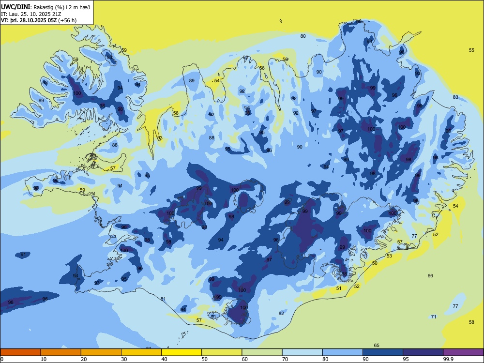Click the 90–95 dark blue legend swatch
This screenshot has height=363, width=484.
pos(383,352)
